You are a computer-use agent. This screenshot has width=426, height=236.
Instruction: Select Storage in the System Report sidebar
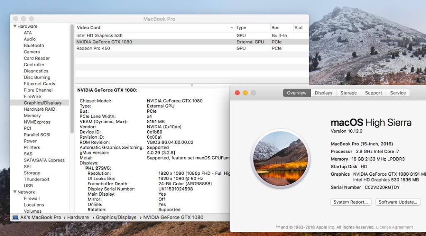(x=32, y=173)
